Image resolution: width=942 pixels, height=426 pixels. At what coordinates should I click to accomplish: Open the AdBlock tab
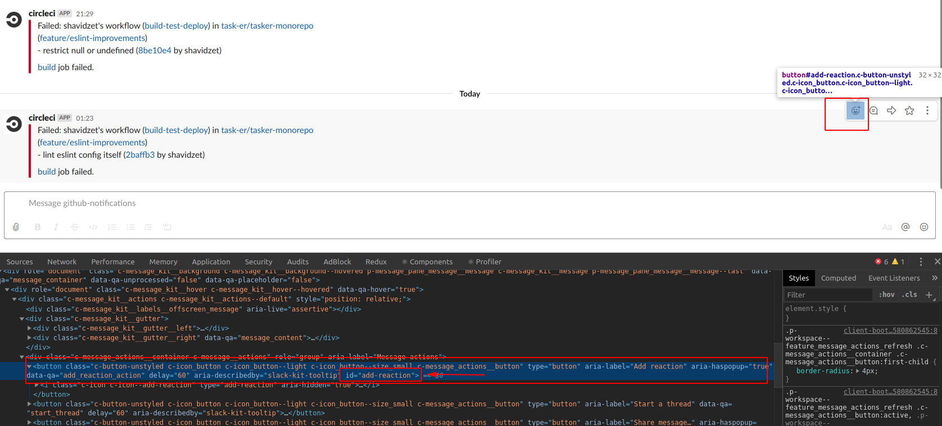tap(337, 262)
